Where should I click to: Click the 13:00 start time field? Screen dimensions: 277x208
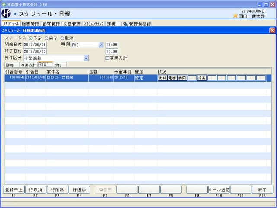coord(112,45)
